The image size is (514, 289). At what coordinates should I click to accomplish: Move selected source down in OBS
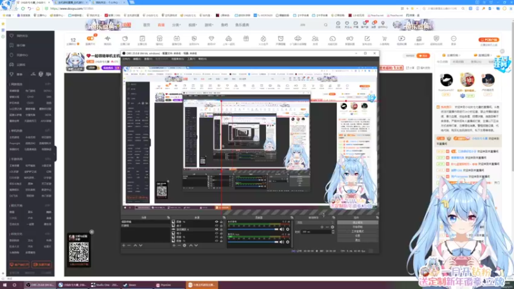click(x=196, y=245)
